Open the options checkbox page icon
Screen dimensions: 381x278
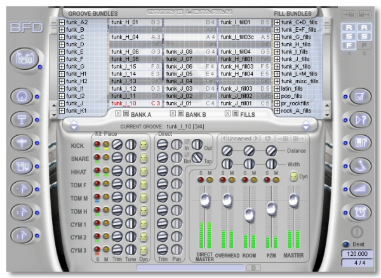coord(360,96)
